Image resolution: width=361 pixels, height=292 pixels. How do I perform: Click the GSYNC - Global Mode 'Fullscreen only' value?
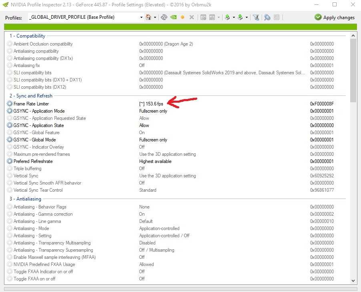point(153,140)
